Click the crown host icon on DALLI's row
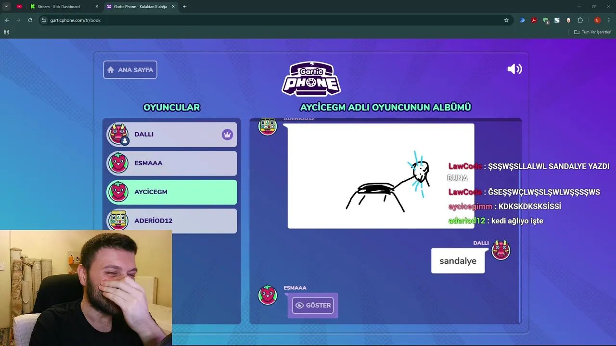616x346 pixels. coord(227,135)
